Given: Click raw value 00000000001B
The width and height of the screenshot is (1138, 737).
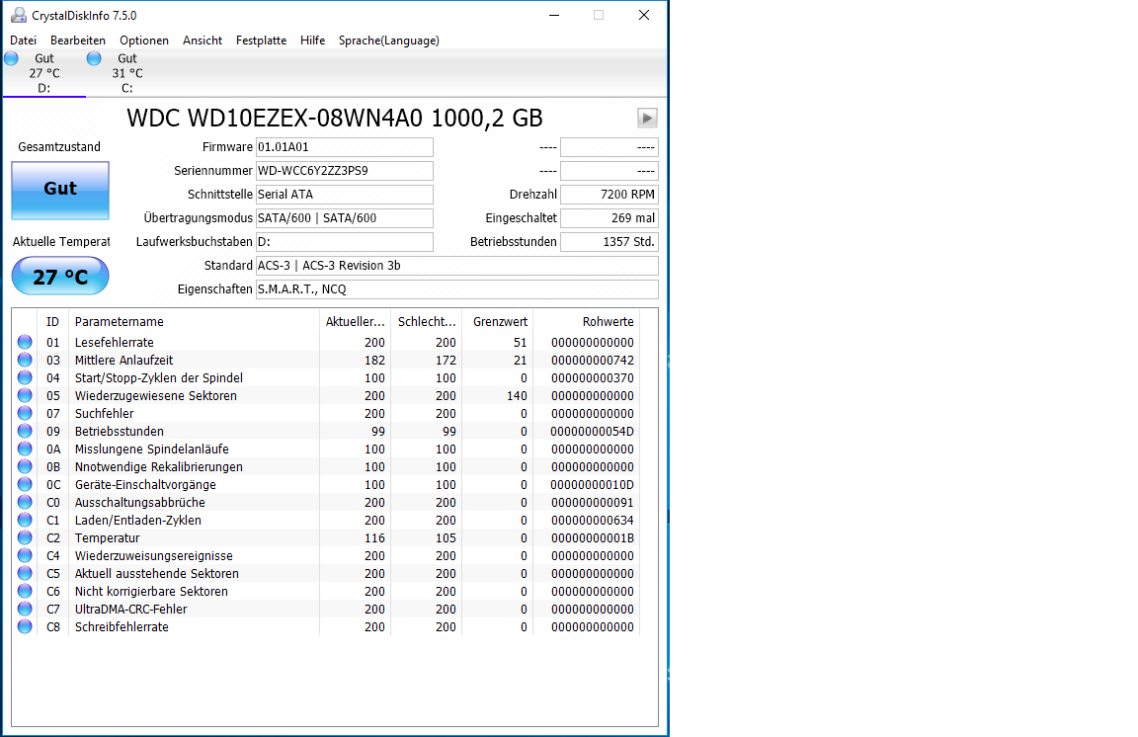Looking at the screenshot, I should [593, 538].
